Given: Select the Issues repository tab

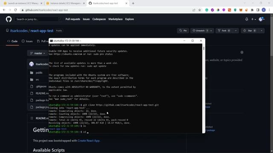Looking at the screenshot, I should (x=27, y=41).
